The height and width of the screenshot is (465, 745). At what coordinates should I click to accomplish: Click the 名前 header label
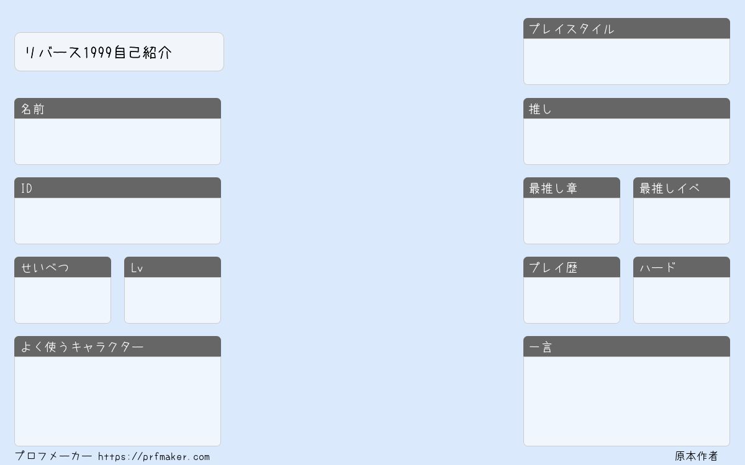33,109
